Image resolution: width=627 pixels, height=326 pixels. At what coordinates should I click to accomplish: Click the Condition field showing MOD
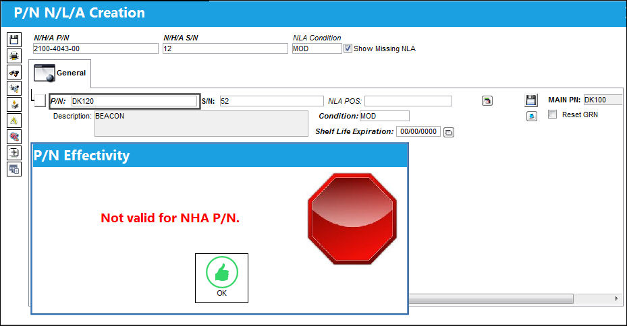(x=384, y=116)
